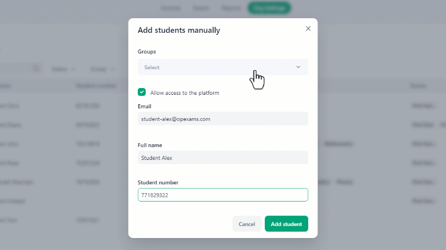Click the first row's Exams column button
446x250 pixels.
coord(423,106)
